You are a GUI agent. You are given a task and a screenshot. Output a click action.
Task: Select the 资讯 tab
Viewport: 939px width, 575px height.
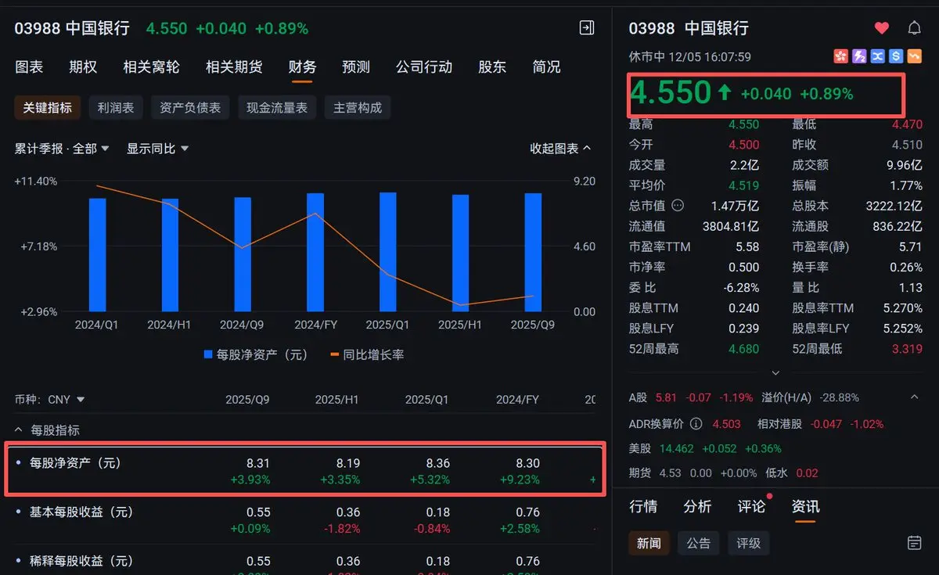coord(805,507)
